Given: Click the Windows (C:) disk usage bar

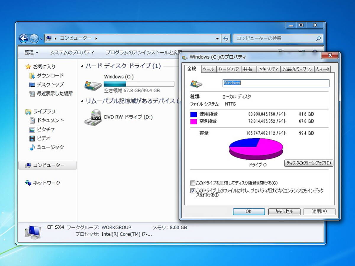Looking at the screenshot, I should click(x=139, y=84).
